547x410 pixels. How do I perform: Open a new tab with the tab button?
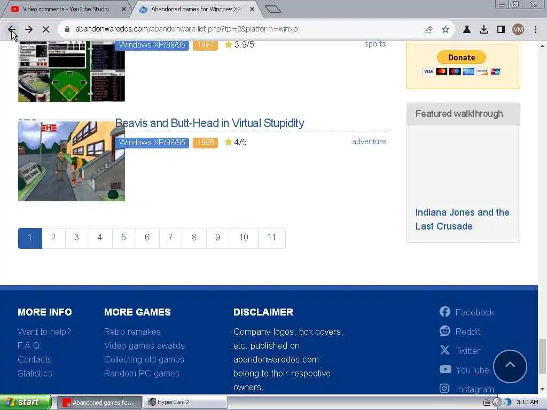(273, 9)
